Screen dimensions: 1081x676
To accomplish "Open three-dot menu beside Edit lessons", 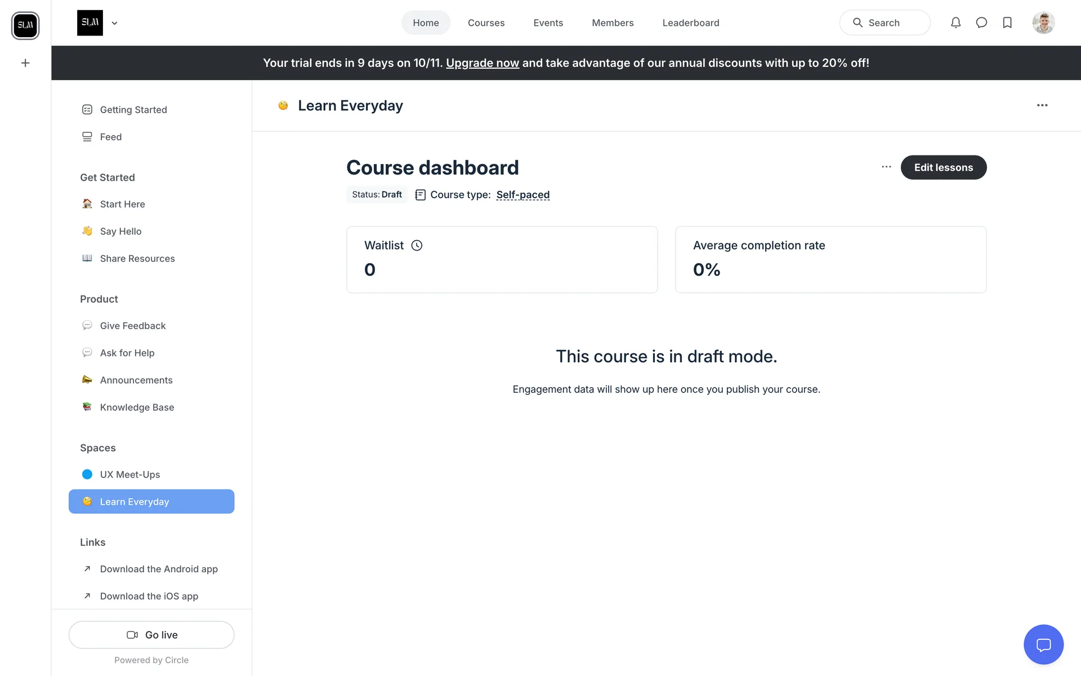I will tap(886, 167).
